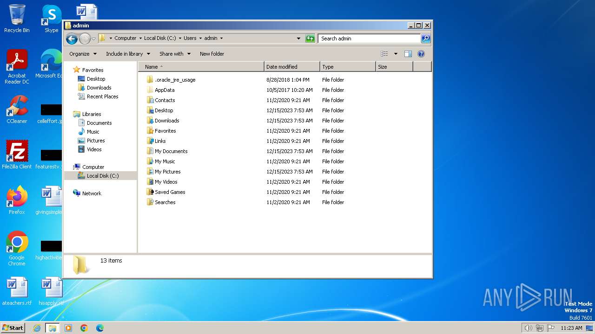The image size is (595, 334).
Task: Select the Downloads folder icon in file list
Action: click(x=150, y=121)
